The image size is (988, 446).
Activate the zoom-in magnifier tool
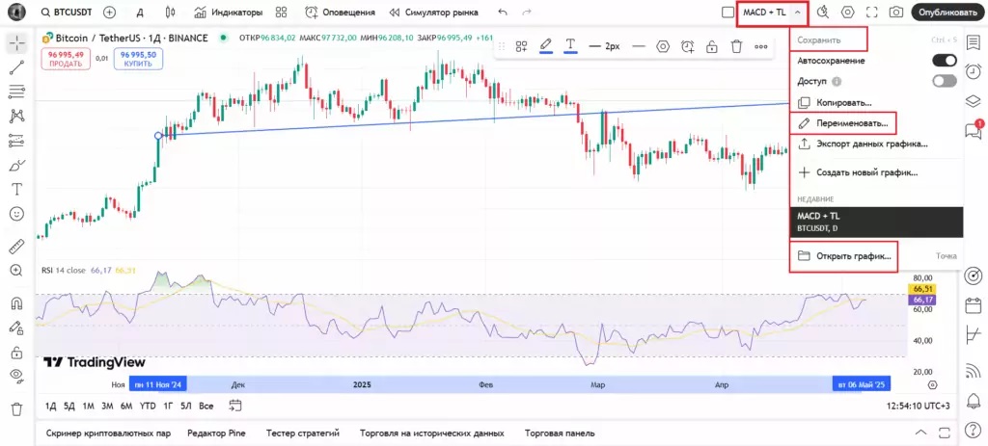coord(17,271)
